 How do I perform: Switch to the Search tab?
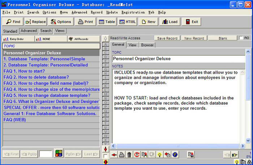click(x=46, y=31)
